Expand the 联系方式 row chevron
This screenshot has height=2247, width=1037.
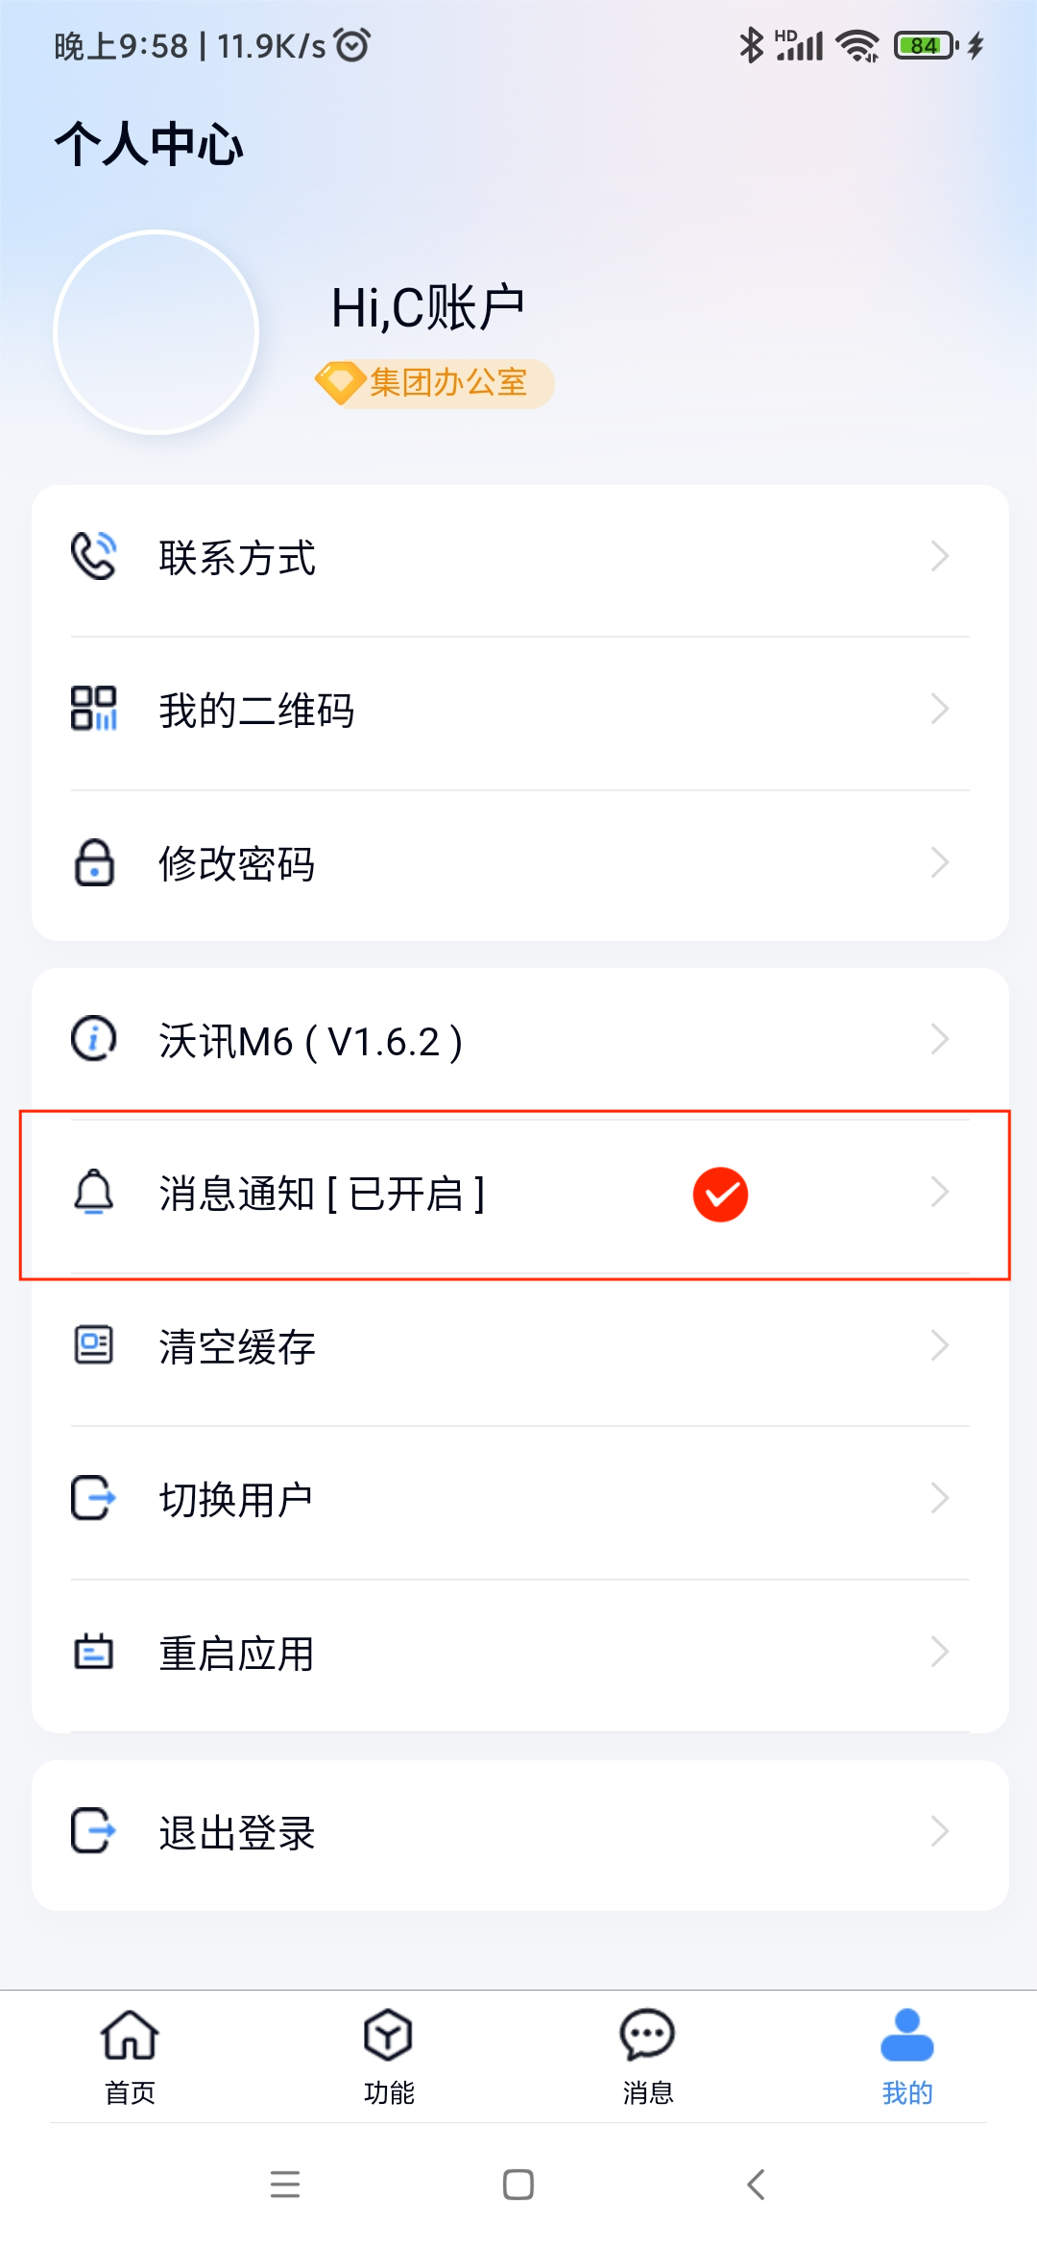(940, 556)
